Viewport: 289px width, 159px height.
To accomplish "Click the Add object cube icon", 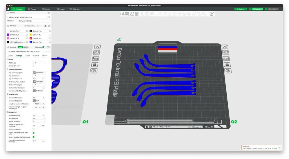I will [x=122, y=14].
